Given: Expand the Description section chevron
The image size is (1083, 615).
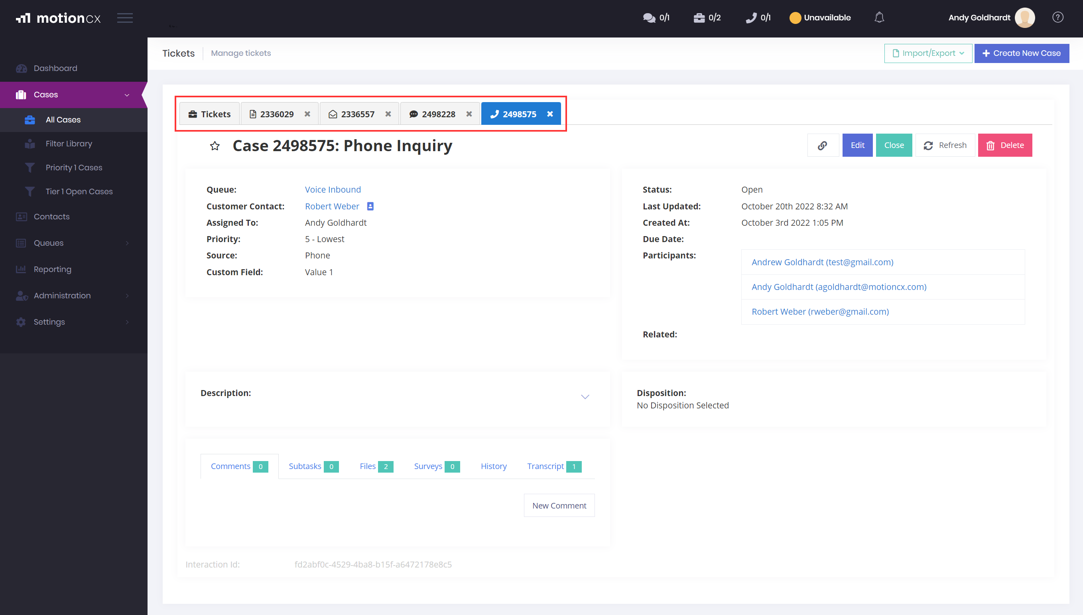Looking at the screenshot, I should click(585, 396).
